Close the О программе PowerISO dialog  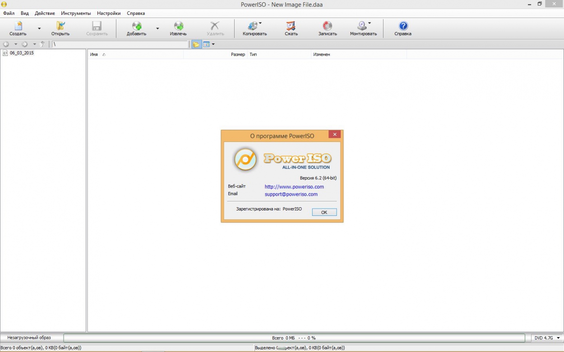pyautogui.click(x=334, y=134)
